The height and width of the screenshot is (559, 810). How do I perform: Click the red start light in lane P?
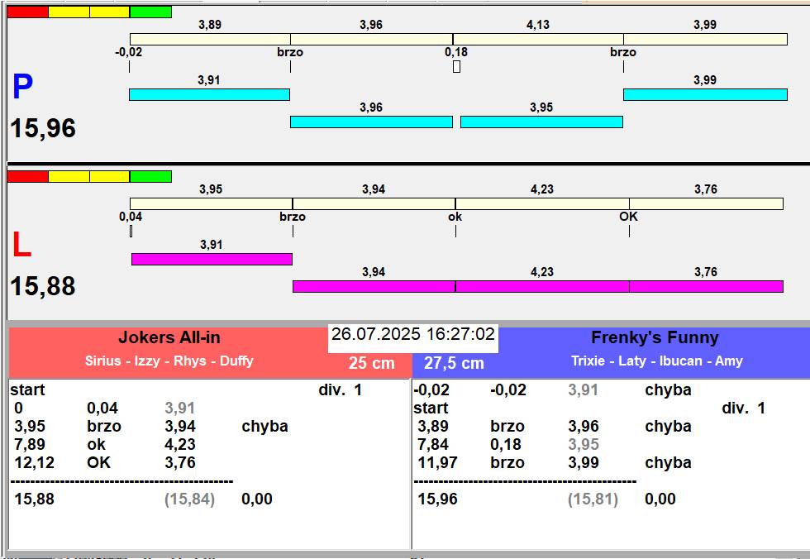point(28,12)
